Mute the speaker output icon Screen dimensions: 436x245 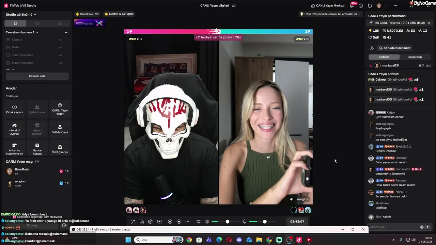pos(207,222)
